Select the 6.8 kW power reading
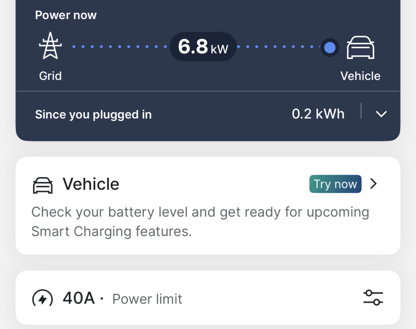Image resolution: width=416 pixels, height=329 pixels. (203, 47)
